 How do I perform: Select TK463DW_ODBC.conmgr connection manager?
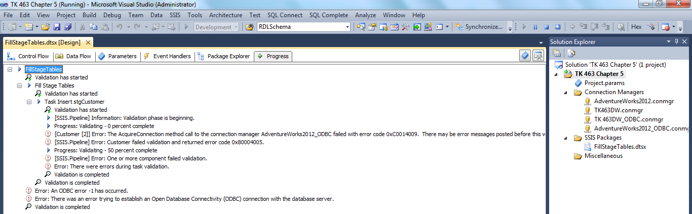pyautogui.click(x=628, y=119)
